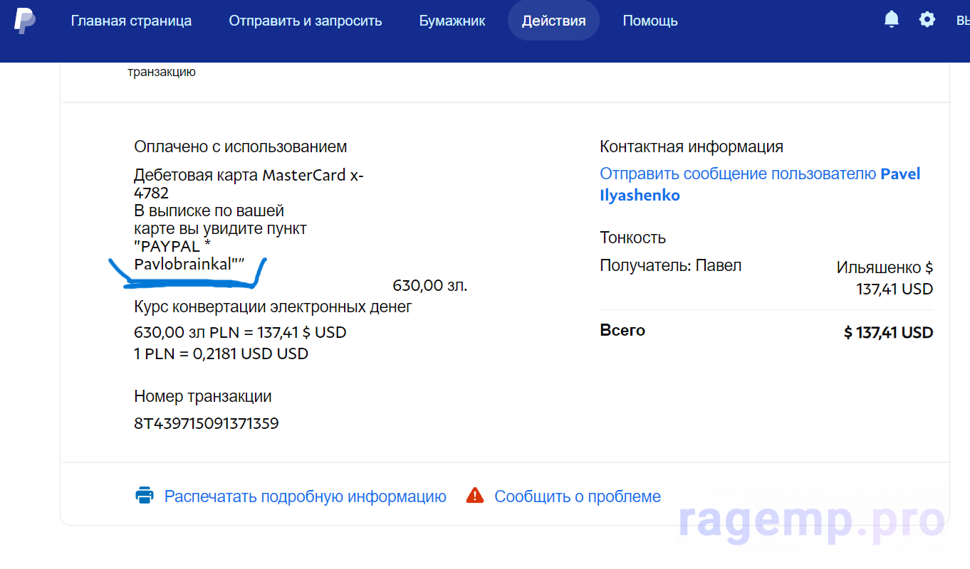This screenshot has height=569, width=970.
Task: Select the Действия menu tab
Action: 553,21
